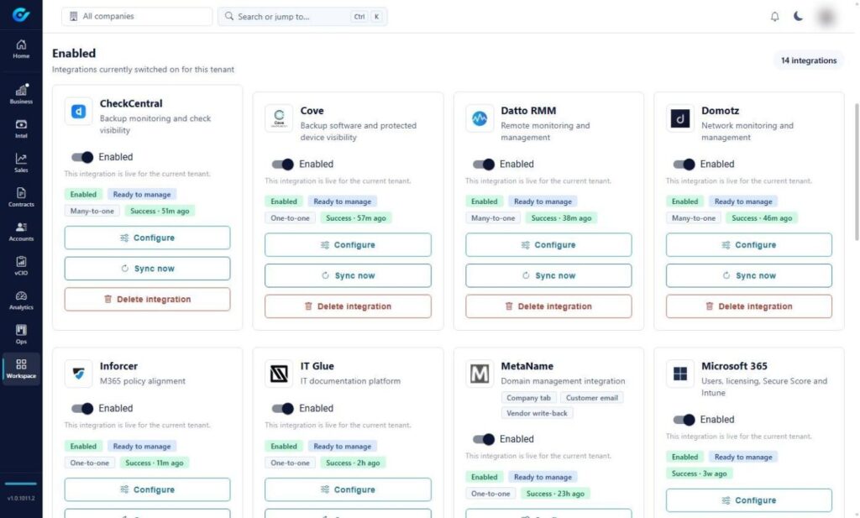Delete the Cove integration
Viewport: 860px width, 518px height.
(x=348, y=306)
